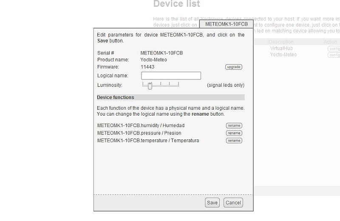Click the Device list page heading
Viewport: 340px width, 221px height.
(x=176, y=4)
